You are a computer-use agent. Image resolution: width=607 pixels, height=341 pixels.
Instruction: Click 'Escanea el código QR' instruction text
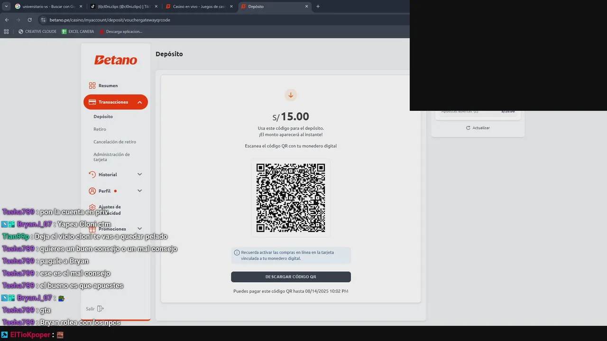coord(291,146)
